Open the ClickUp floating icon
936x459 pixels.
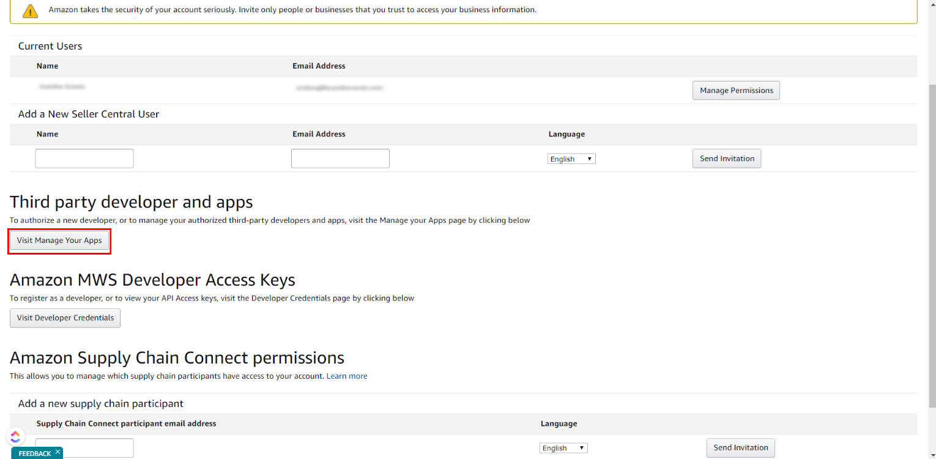tap(15, 436)
